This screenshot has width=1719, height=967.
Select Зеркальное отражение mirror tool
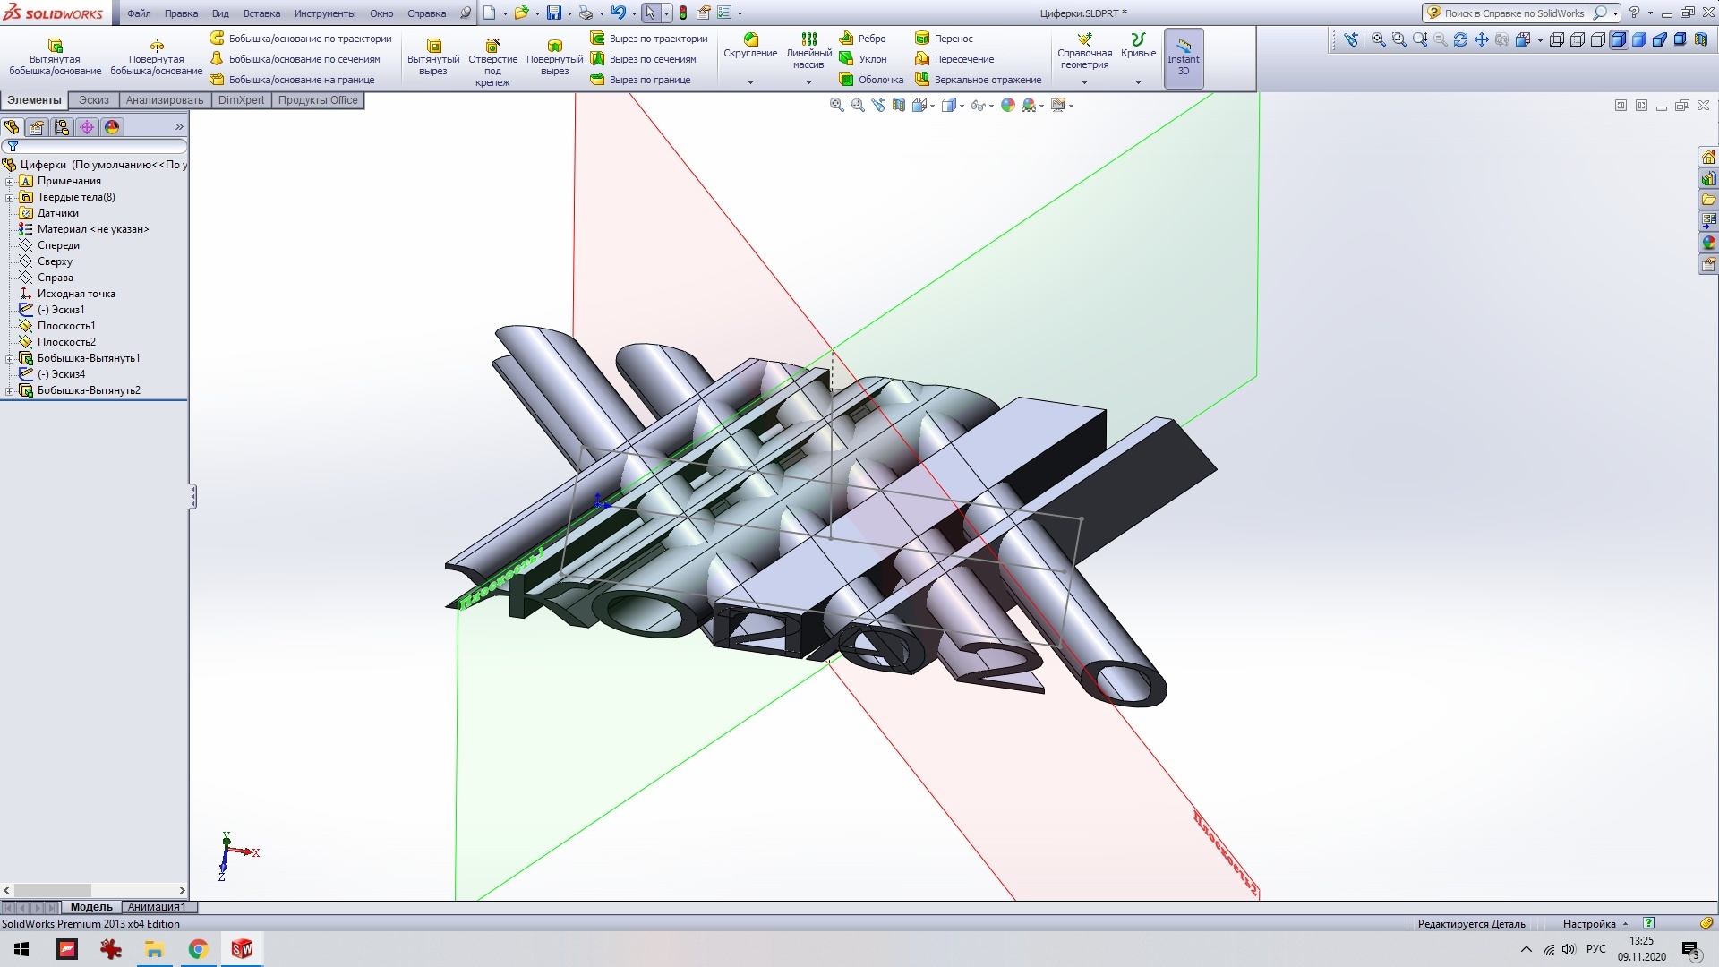click(x=979, y=80)
